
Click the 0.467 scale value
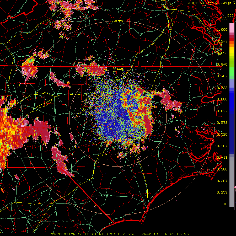(222, 146)
